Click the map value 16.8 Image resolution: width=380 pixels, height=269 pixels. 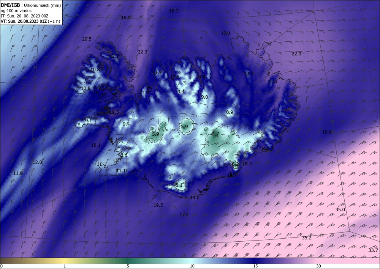(327, 132)
